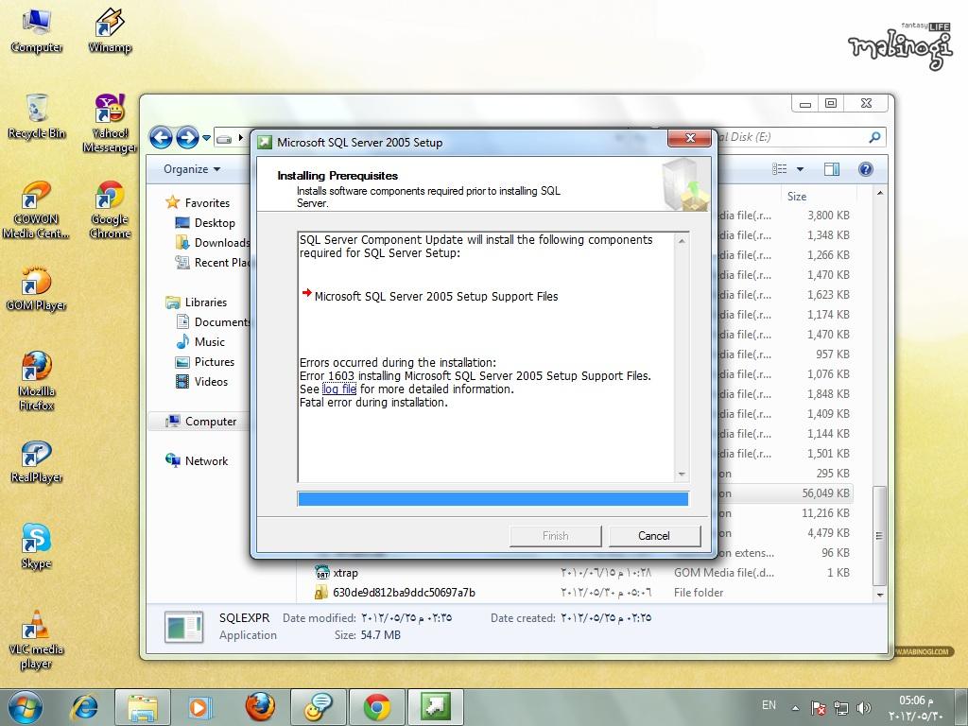This screenshot has width=968, height=726.
Task: Select the 630de9d812ba9ddc50697a7b folder
Action: (395, 593)
